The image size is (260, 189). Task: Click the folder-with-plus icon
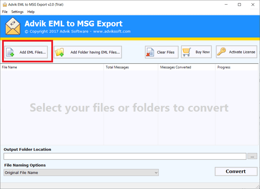(x=59, y=52)
